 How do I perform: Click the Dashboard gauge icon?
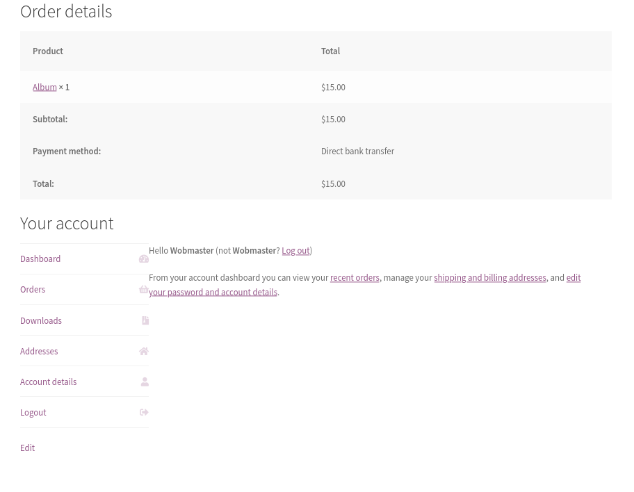[143, 259]
